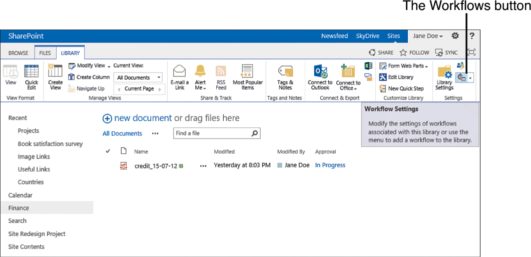Viewport: 531px width, 257px height.
Task: Open Site Contents in the left navigation
Action: coord(27,246)
